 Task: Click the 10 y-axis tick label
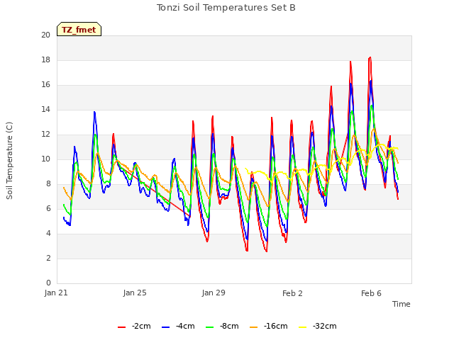[x=45, y=159]
